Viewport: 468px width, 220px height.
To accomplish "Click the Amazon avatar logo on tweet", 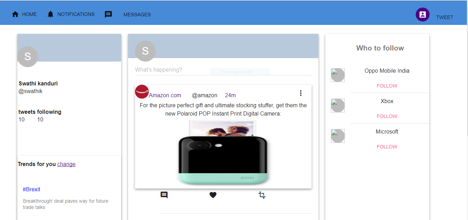I will [142, 92].
